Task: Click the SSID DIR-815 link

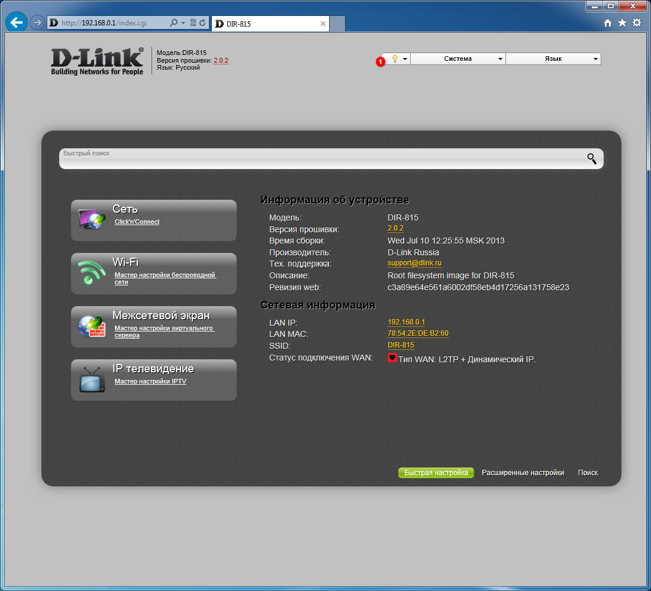Action: point(401,345)
